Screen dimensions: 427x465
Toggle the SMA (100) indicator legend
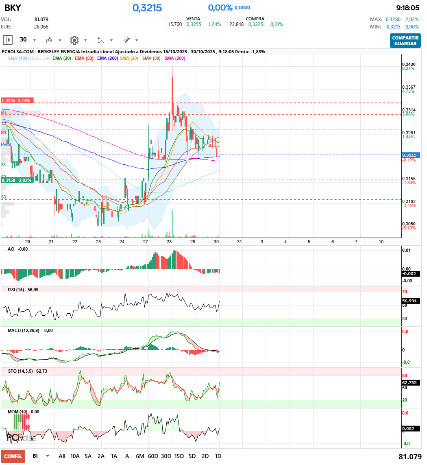(x=18, y=59)
